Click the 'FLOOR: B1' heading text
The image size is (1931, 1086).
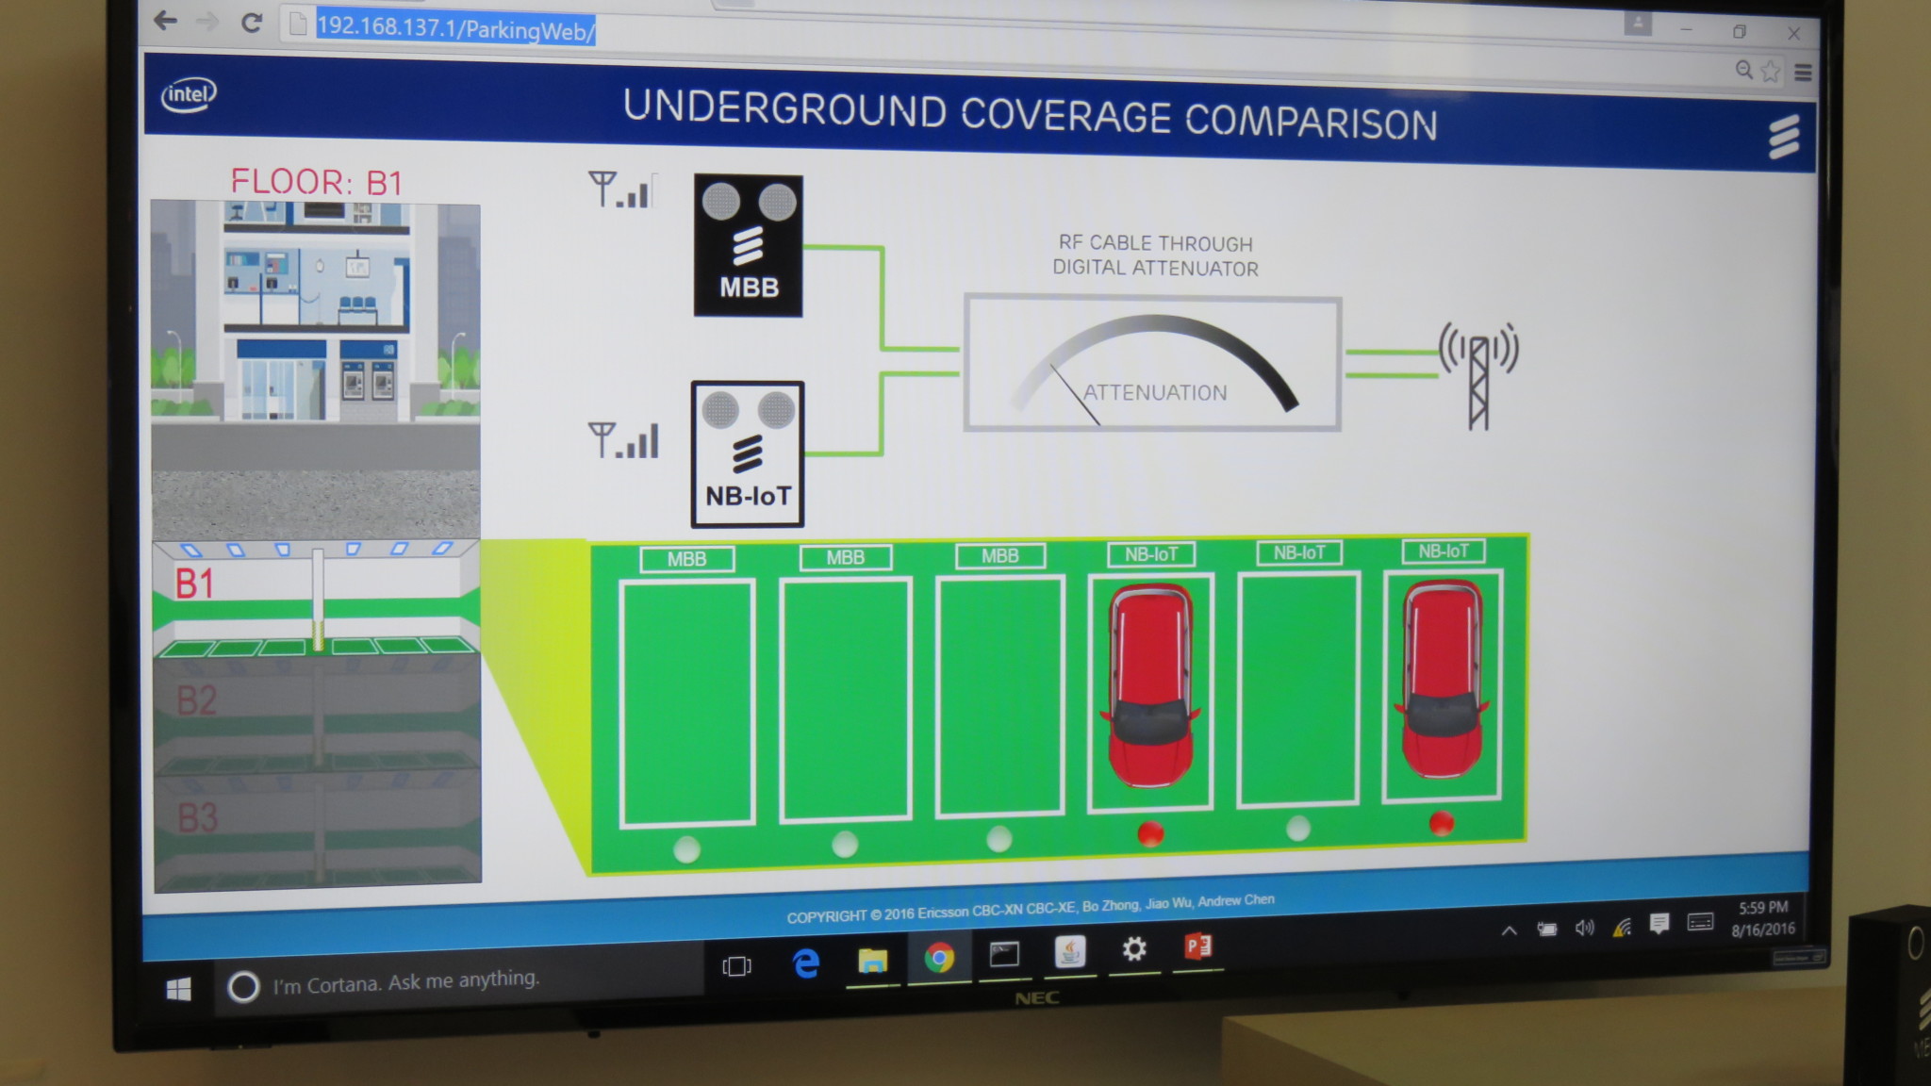(x=317, y=181)
